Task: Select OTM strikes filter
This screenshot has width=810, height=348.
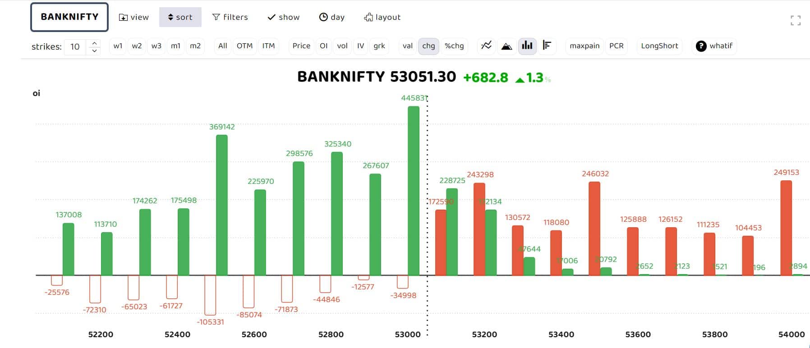Action: tap(245, 46)
